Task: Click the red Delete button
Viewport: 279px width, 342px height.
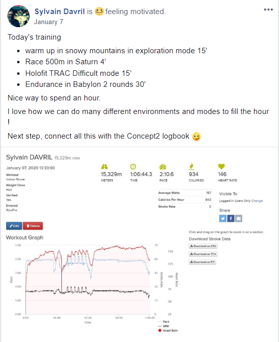Action: pyautogui.click(x=33, y=226)
